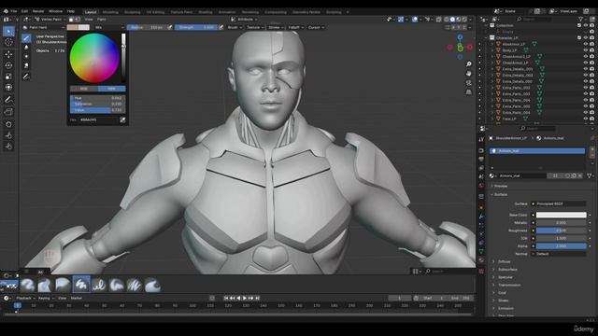598x336 pixels.
Task: Select the Scale tool in the left toolbar
Action: [x=8, y=77]
